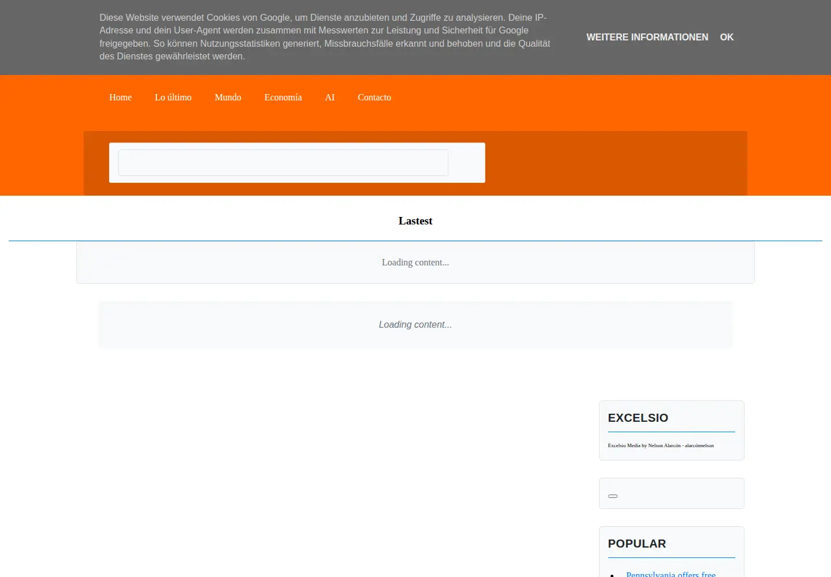Focus the search input field
831x577 pixels.
click(283, 163)
